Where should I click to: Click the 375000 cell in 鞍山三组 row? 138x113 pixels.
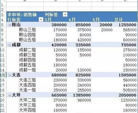click(84, 30)
